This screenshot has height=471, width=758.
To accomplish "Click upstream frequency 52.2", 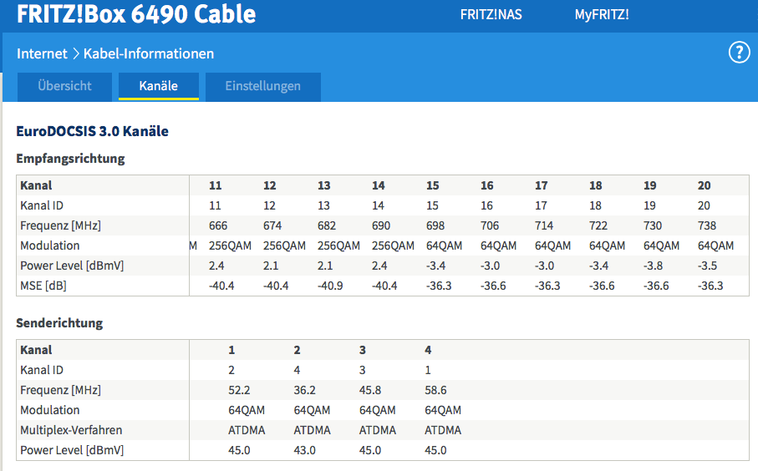I will [x=239, y=390].
